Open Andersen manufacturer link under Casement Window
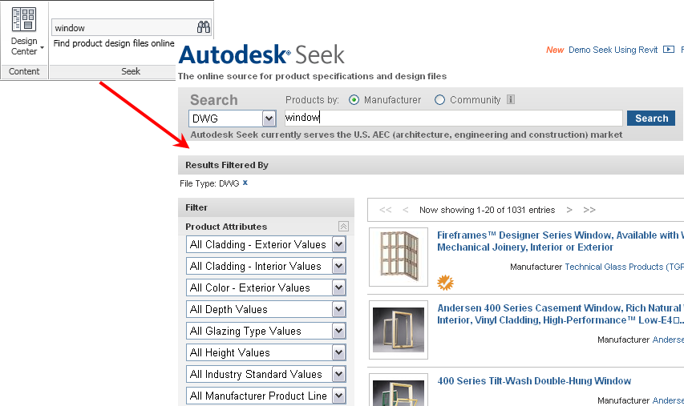 [x=668, y=340]
